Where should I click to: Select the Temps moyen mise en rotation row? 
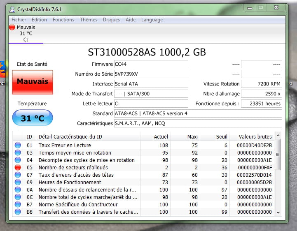(144, 152)
